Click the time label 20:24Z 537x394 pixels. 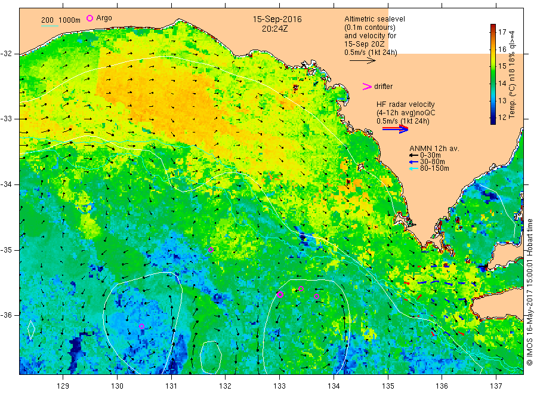pyautogui.click(x=274, y=29)
